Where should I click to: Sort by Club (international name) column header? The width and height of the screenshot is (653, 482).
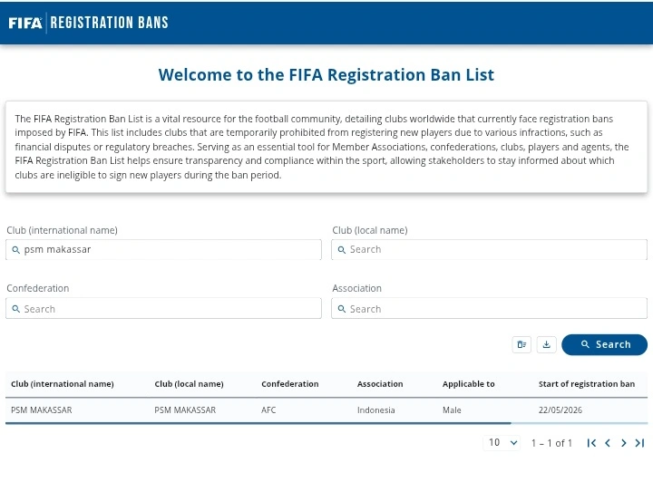63,384
